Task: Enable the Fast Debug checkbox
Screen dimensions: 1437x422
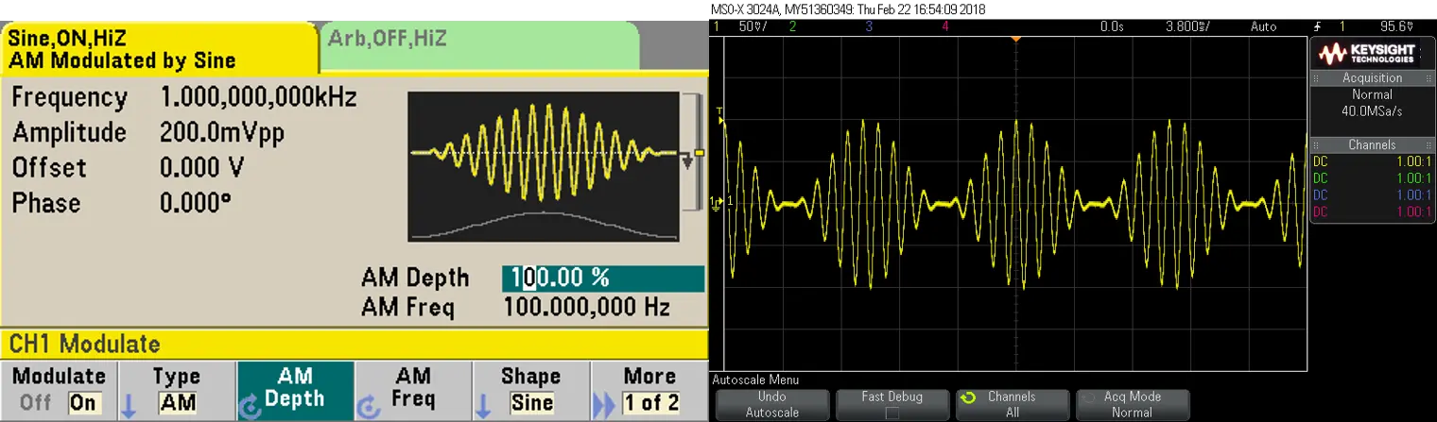Action: pyautogui.click(x=892, y=413)
